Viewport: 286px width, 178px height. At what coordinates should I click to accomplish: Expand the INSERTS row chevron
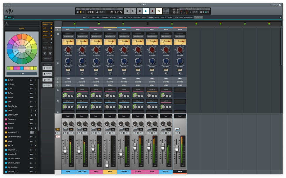coord(58,82)
